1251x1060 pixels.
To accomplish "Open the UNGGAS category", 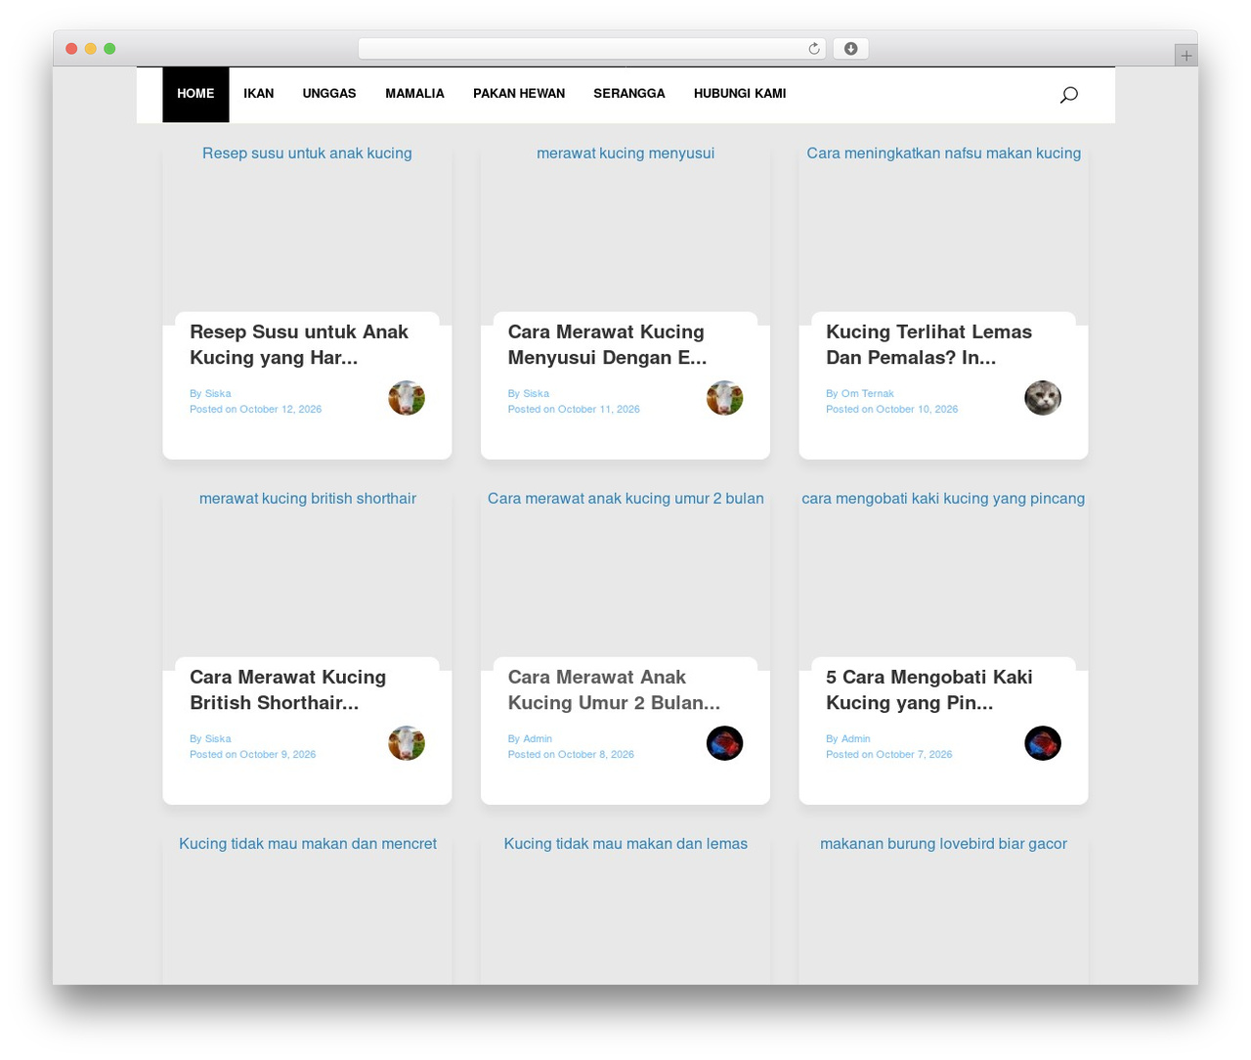I will click(x=329, y=94).
